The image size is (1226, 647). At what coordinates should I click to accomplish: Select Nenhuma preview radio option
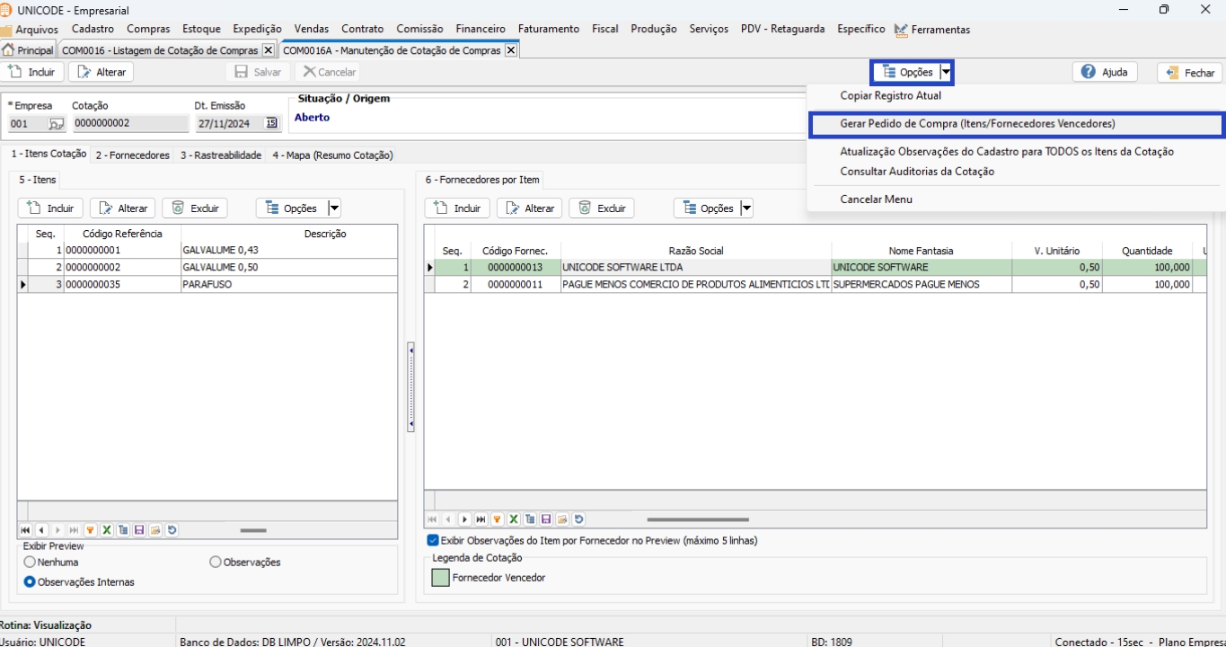(x=31, y=563)
